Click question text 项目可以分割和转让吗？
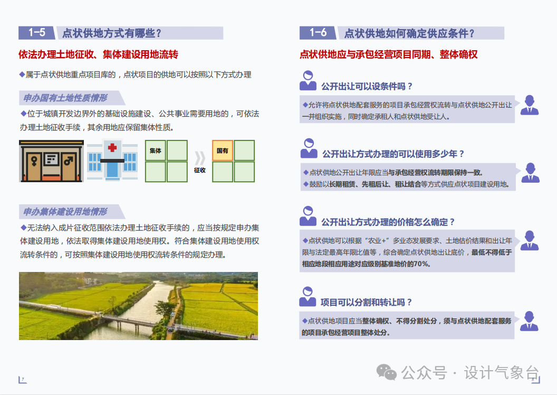Image resolution: width=557 pixels, height=395 pixels. coord(366,303)
